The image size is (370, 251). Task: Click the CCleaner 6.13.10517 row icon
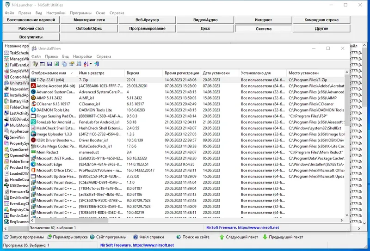coord(33,104)
